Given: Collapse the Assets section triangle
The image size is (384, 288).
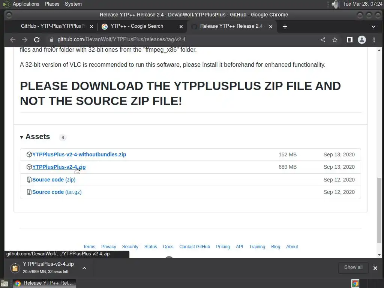Looking at the screenshot, I should 21,137.
